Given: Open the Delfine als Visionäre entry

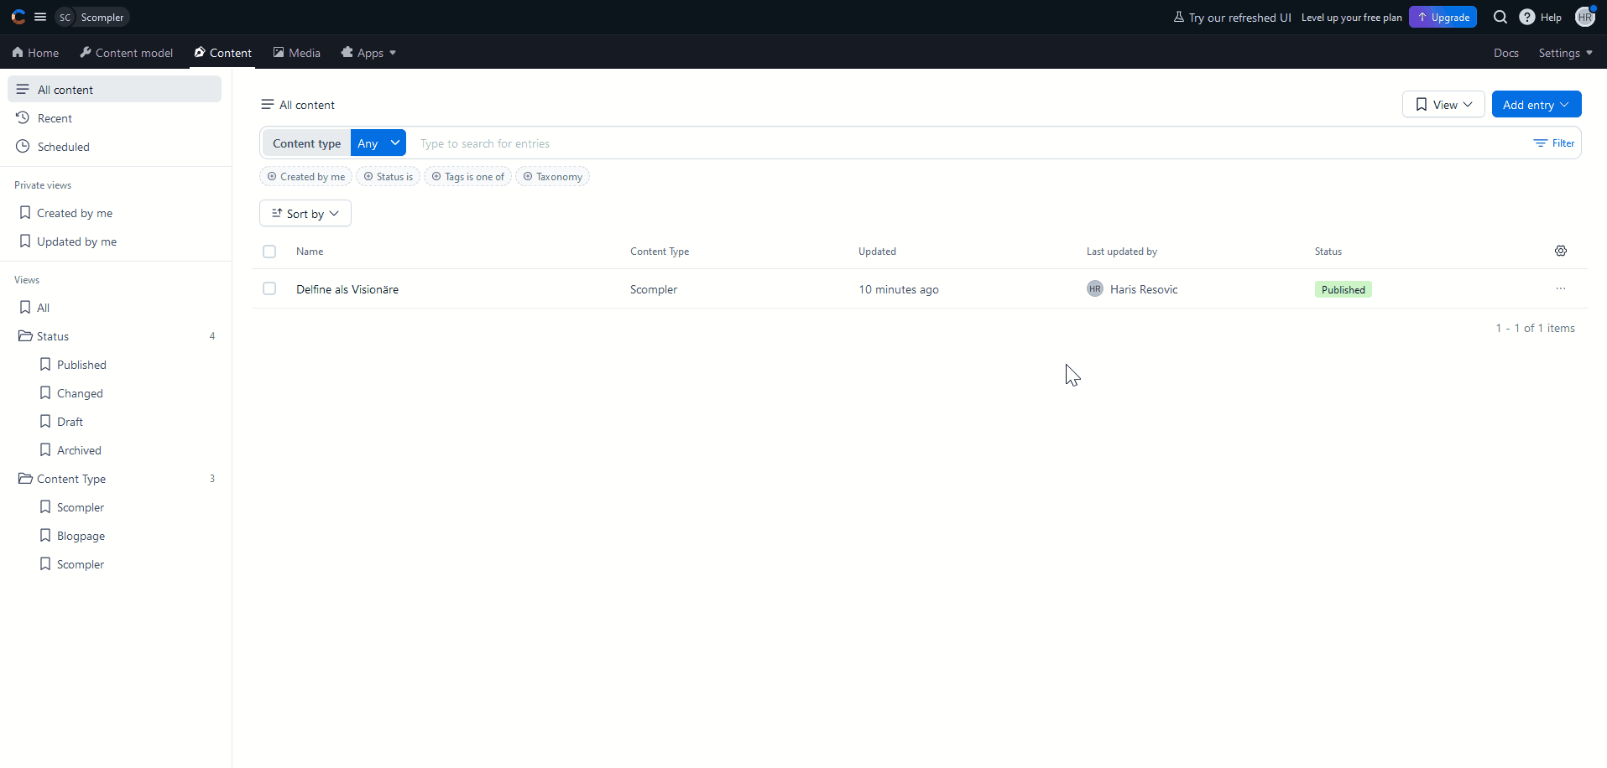Looking at the screenshot, I should pyautogui.click(x=347, y=289).
